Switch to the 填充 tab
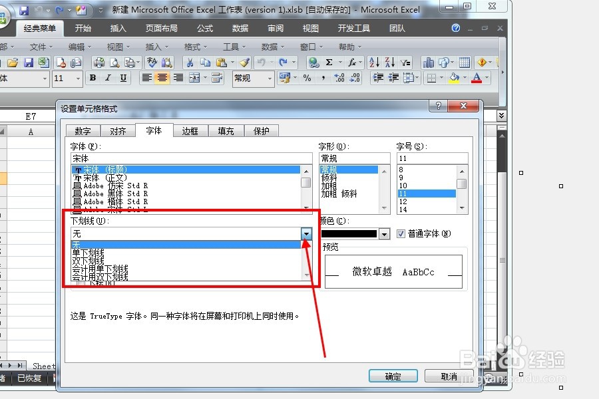Viewport: 599px width, 399px height. click(x=226, y=131)
